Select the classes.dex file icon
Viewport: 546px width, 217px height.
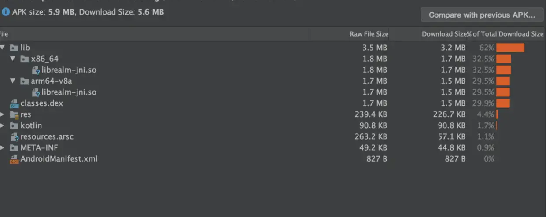(14, 103)
